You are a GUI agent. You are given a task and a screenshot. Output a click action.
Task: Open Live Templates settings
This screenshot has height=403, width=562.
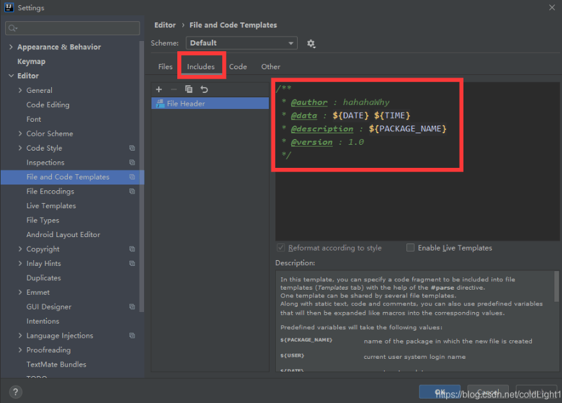point(51,206)
